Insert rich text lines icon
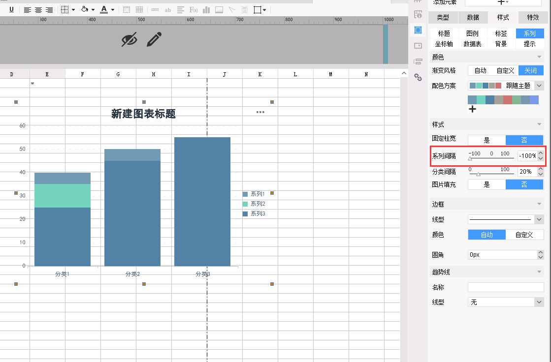This screenshot has width=551, height=362. pyautogui.click(x=181, y=10)
